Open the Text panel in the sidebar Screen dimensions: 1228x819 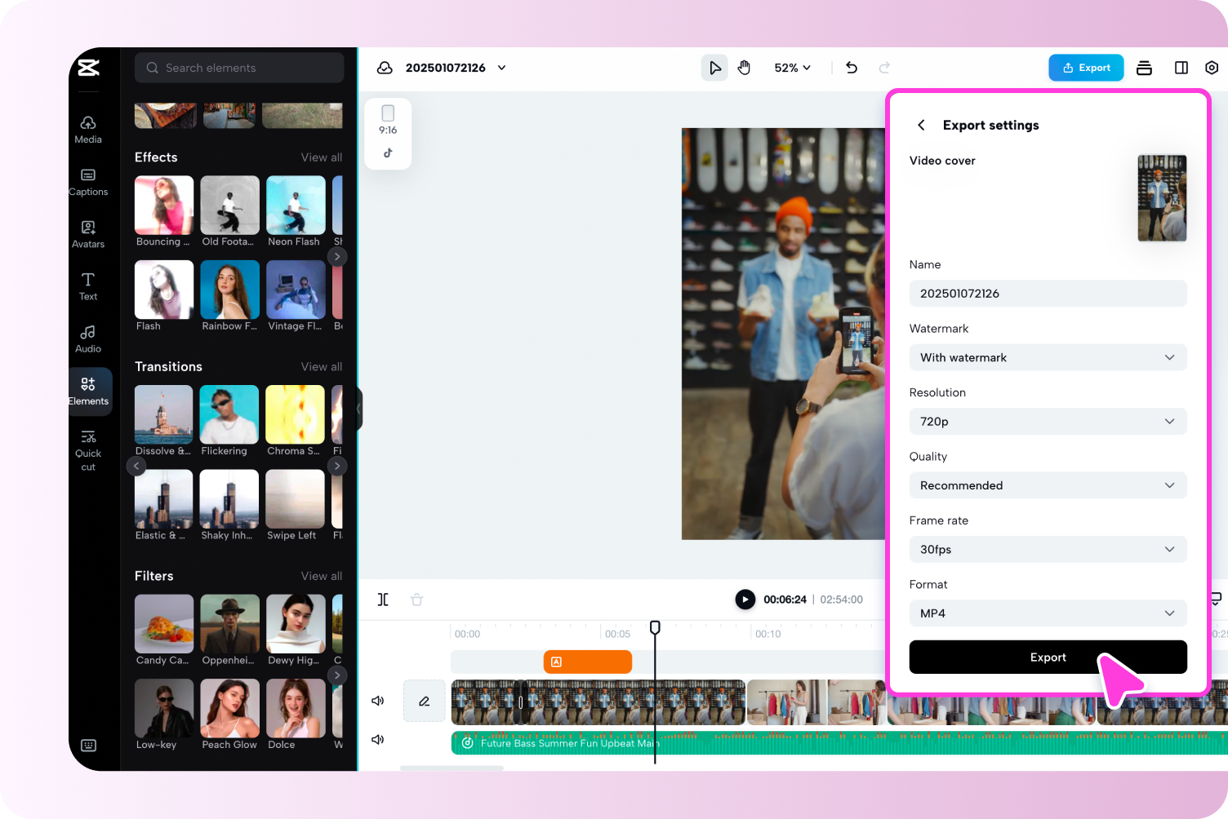[x=87, y=286]
